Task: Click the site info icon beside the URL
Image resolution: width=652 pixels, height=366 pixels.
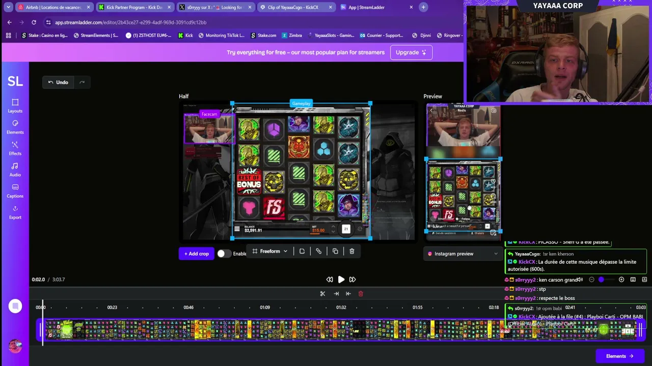Action: click(48, 22)
